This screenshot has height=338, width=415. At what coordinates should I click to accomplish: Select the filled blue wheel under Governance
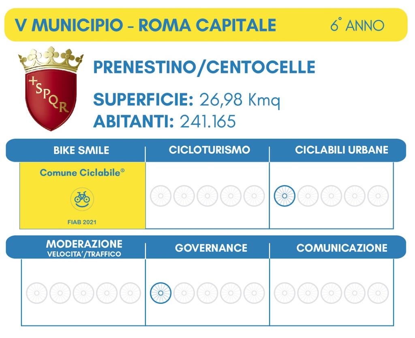pos(160,293)
